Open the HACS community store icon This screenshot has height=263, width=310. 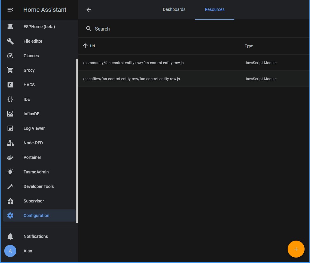coord(10,85)
